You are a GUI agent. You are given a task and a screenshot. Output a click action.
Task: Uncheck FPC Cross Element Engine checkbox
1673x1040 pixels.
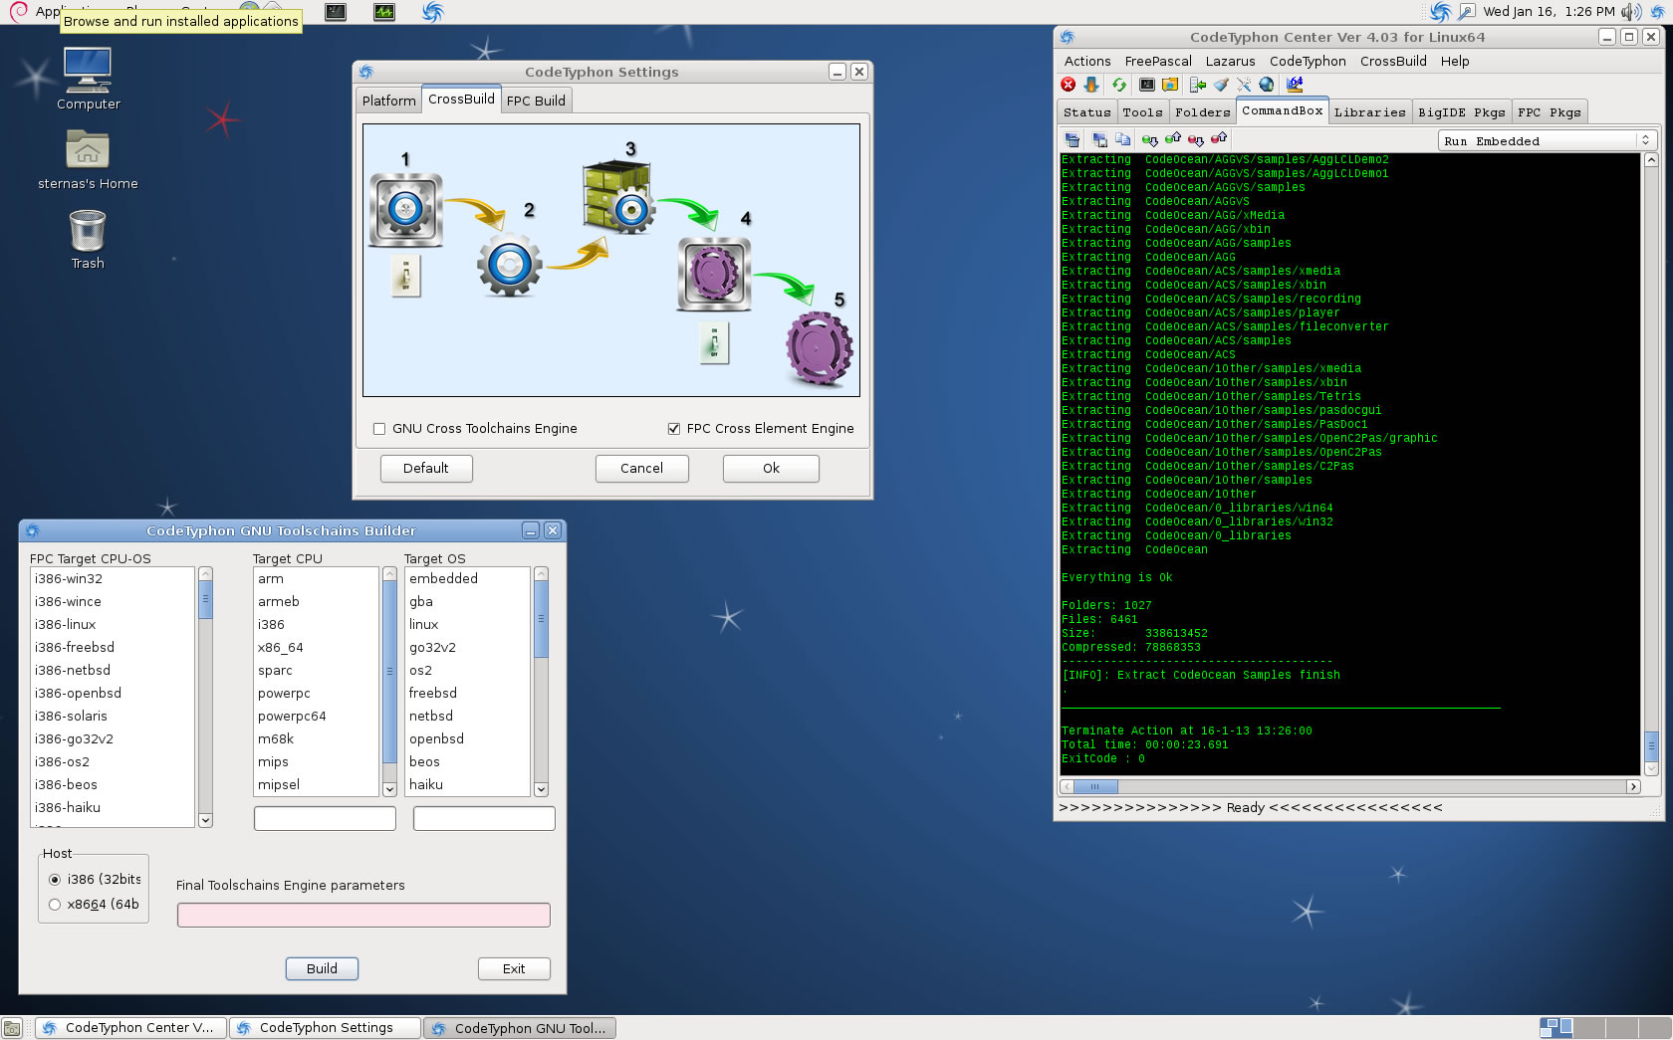674,429
